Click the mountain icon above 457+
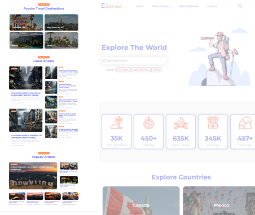Viewport: 255px width, 215px height. (x=245, y=123)
